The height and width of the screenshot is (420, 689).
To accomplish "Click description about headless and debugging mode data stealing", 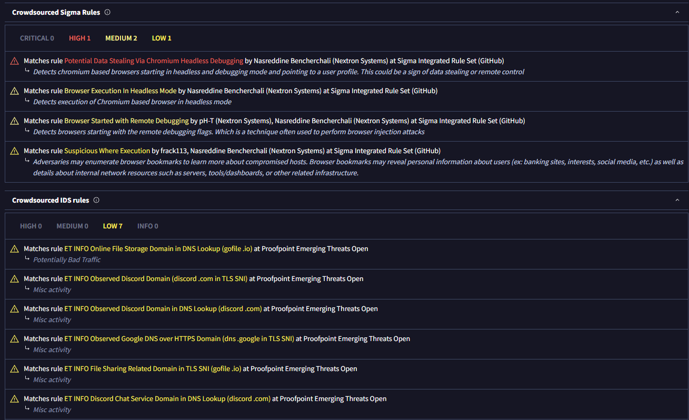I will 278,72.
